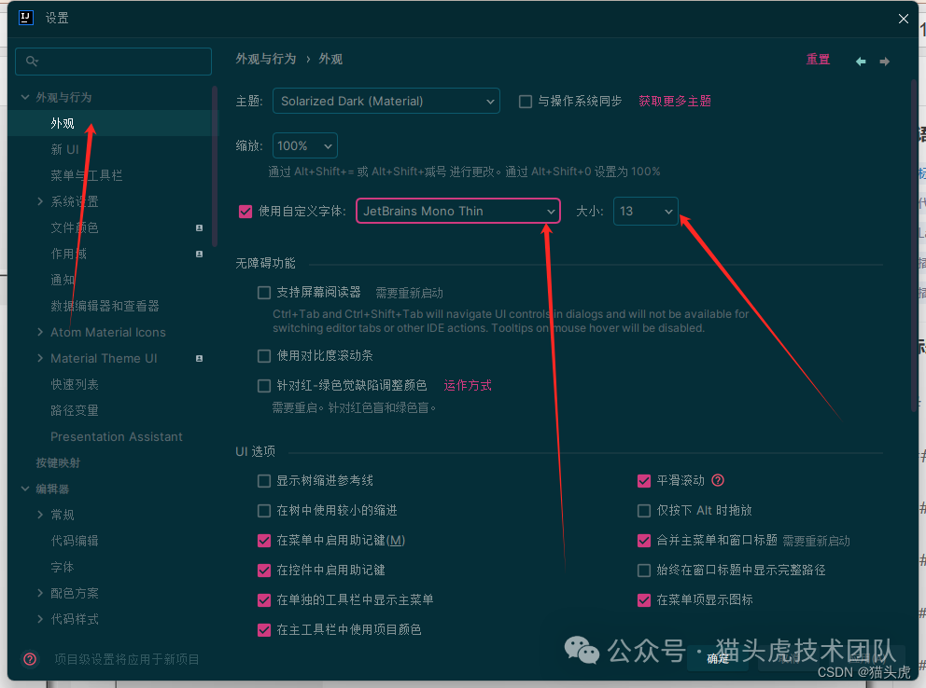Expand the Material Theme UI node
This screenshot has width=926, height=688.
click(39, 358)
